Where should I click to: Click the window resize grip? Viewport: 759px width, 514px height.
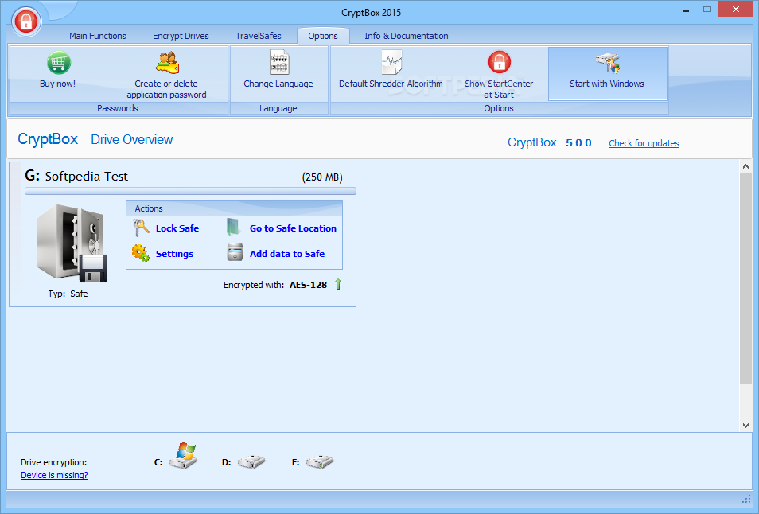click(x=746, y=499)
